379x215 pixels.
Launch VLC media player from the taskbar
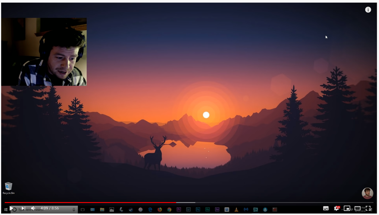(x=237, y=209)
